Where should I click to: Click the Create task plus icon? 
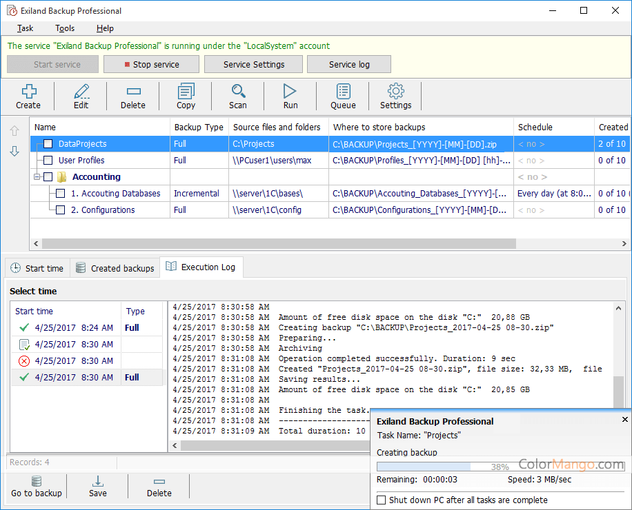point(28,92)
